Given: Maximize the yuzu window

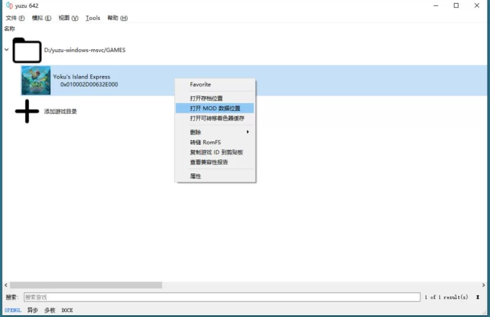Looking at the screenshot, I should click(456, 6).
